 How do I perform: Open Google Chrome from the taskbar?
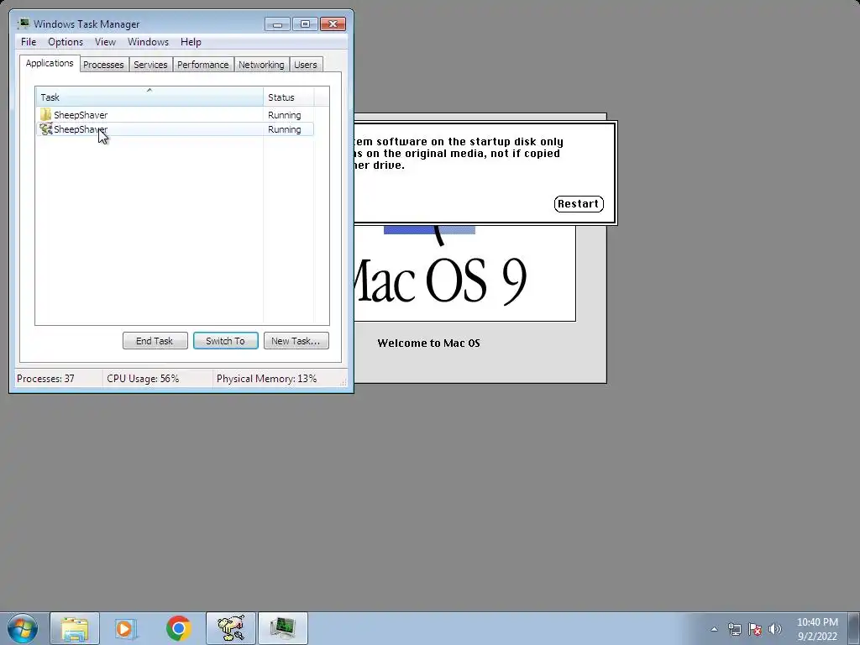coord(178,628)
